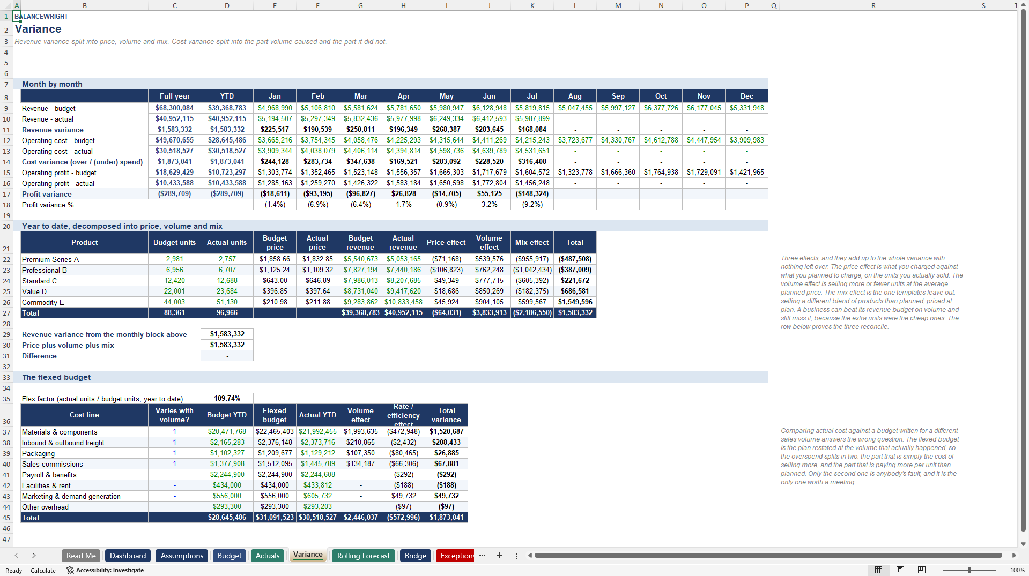This screenshot has width=1029, height=576.
Task: Switch to Actuals sheet tab
Action: coord(268,556)
